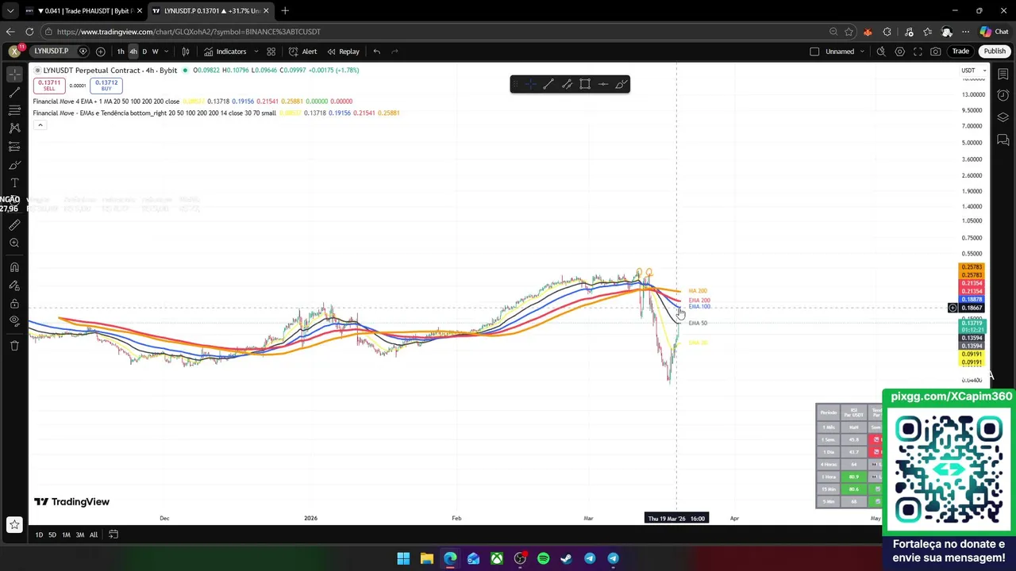Toggle lock all drawings icon
The height and width of the screenshot is (571, 1016).
tap(14, 304)
